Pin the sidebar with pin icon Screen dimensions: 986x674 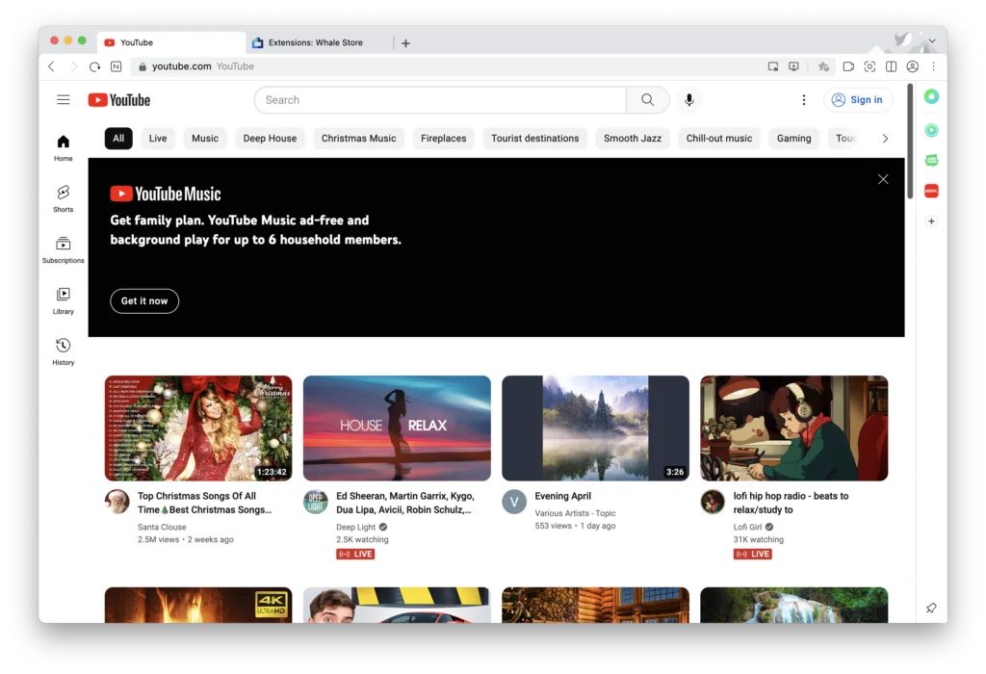931,608
